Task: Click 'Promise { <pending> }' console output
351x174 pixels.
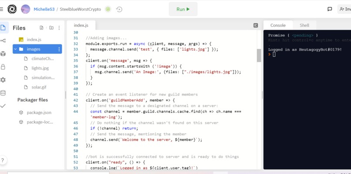Action: (x=293, y=35)
